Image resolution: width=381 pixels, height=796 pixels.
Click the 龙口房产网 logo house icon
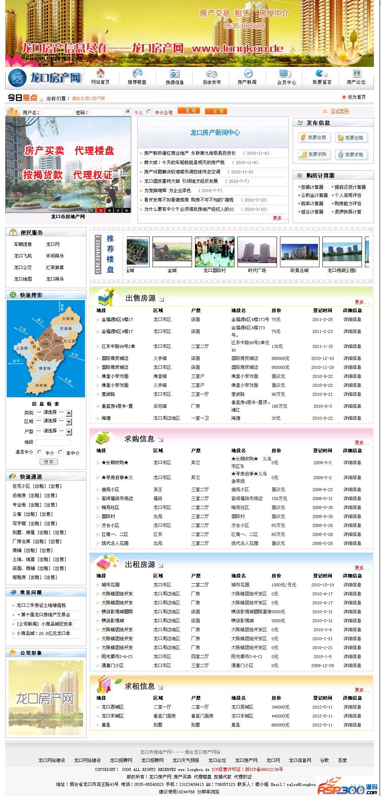(x=17, y=78)
